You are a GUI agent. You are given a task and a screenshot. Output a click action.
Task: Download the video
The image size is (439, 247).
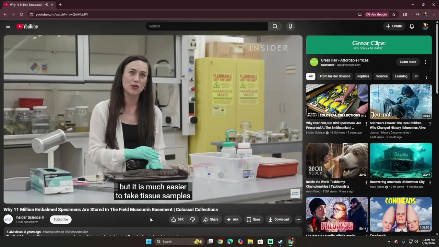(278, 220)
